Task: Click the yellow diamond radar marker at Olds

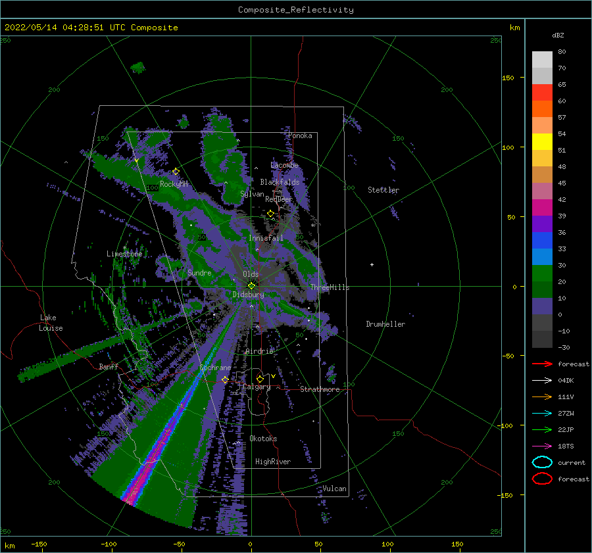Action: pyautogui.click(x=251, y=286)
